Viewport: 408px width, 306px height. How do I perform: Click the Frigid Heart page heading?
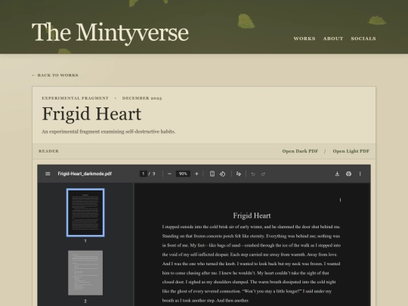[x=91, y=114]
